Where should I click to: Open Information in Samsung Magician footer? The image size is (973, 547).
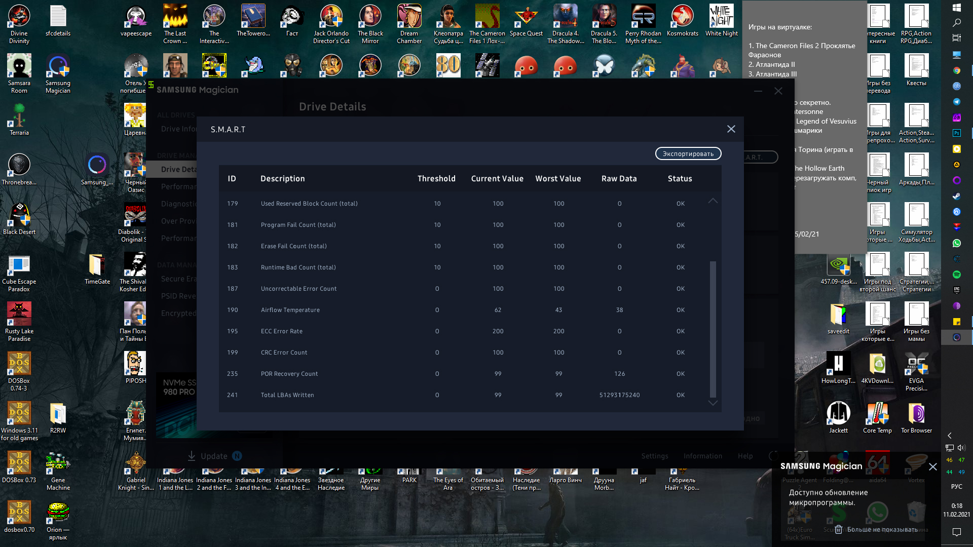[x=702, y=456]
